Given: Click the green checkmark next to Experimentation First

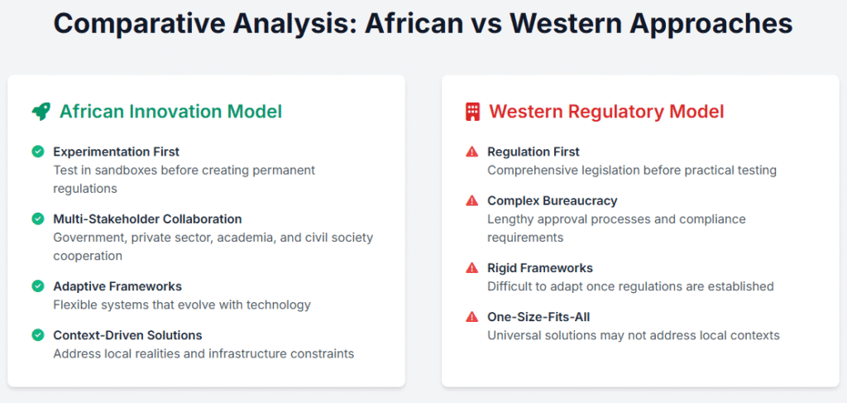Looking at the screenshot, I should pos(38,151).
